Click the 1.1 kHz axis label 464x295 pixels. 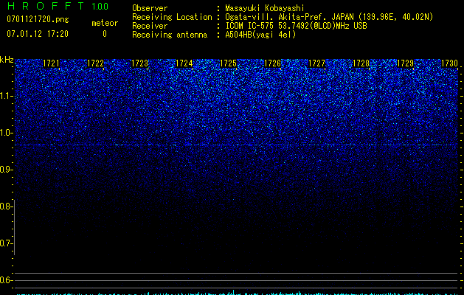tap(6, 96)
